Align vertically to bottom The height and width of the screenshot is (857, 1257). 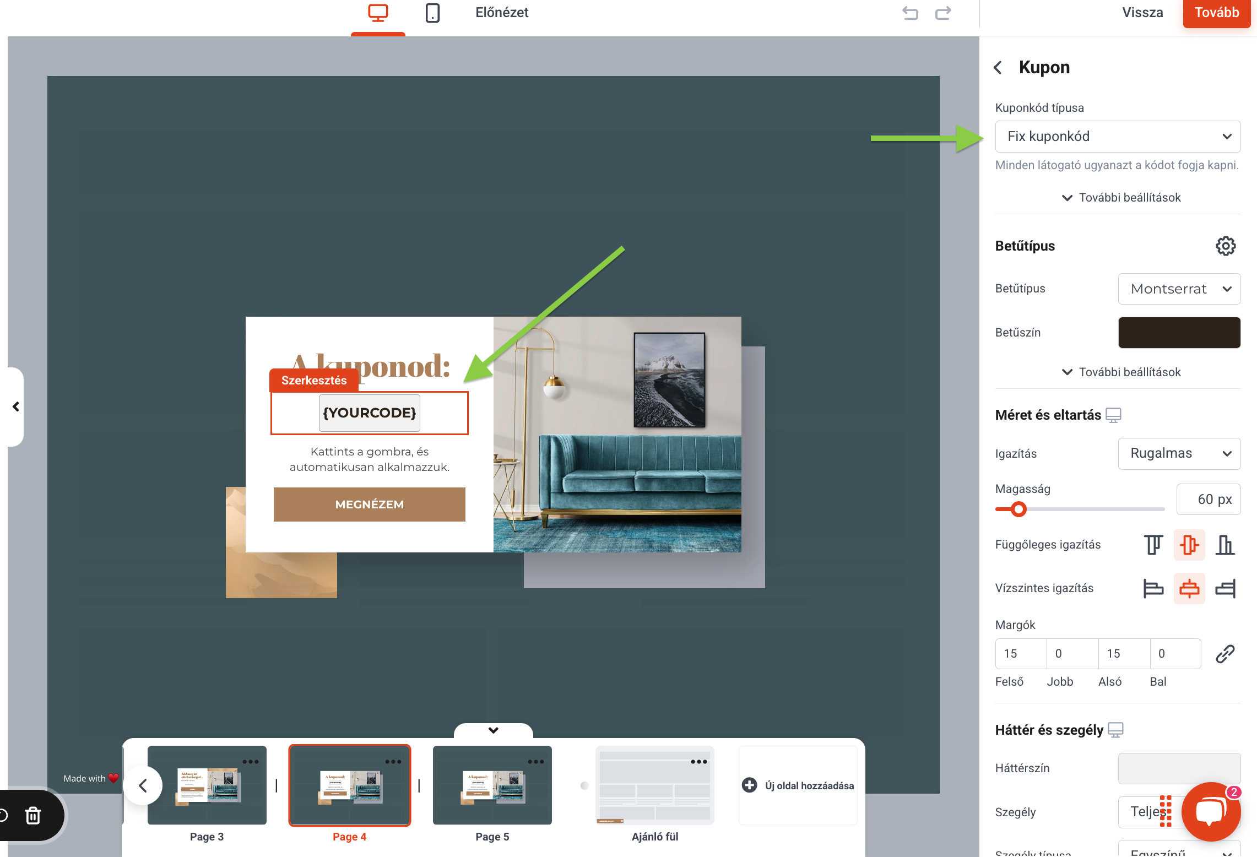(x=1225, y=545)
